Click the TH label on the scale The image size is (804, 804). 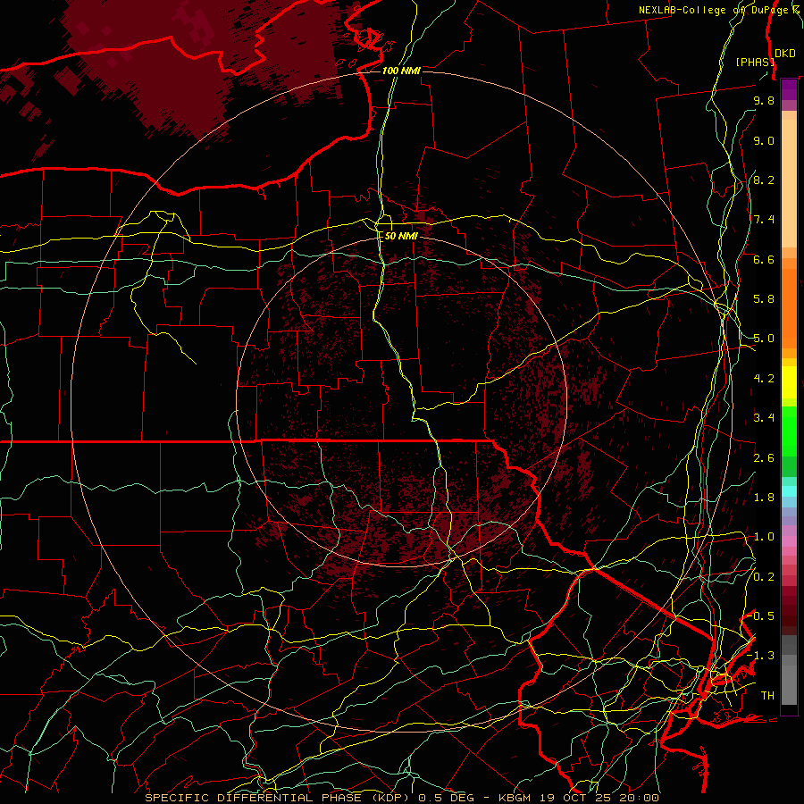coord(767,696)
